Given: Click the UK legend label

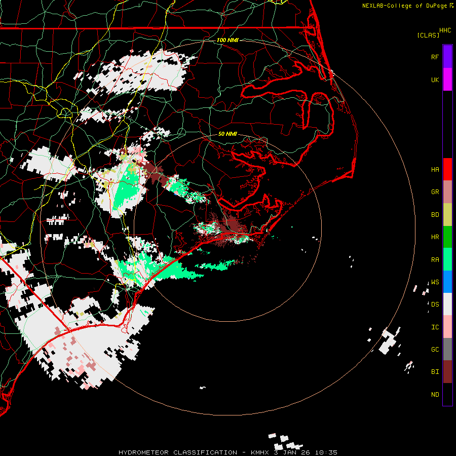Looking at the screenshot, I should pos(435,80).
